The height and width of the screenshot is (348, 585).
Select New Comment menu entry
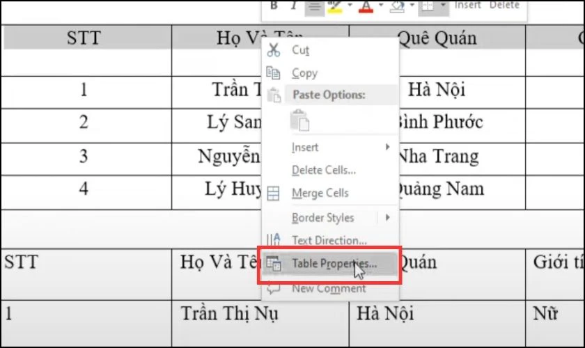[330, 288]
